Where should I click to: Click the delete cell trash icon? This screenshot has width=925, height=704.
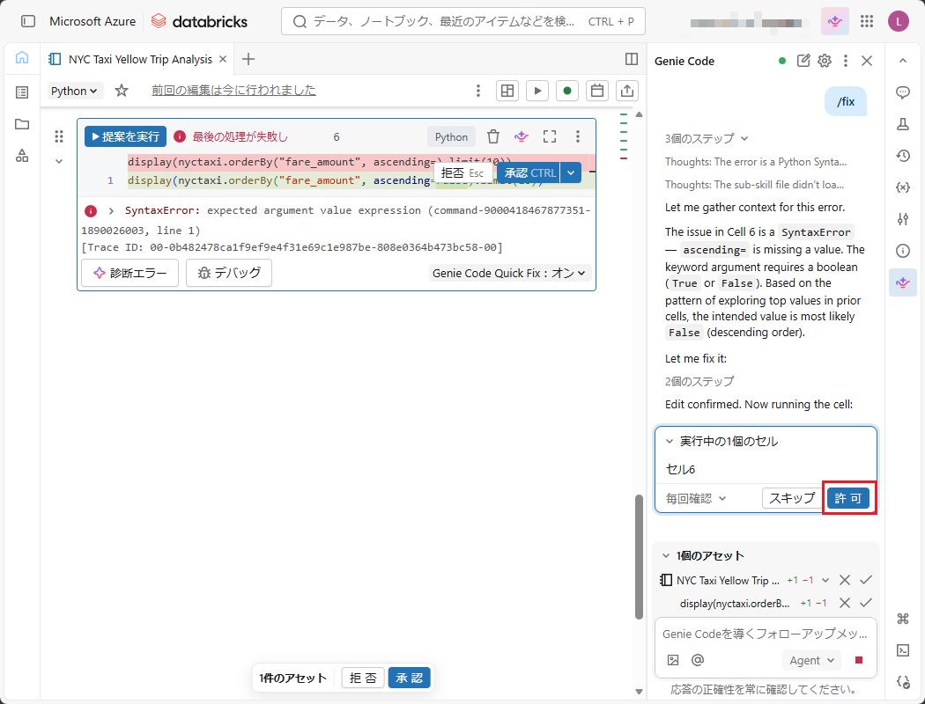(x=493, y=136)
